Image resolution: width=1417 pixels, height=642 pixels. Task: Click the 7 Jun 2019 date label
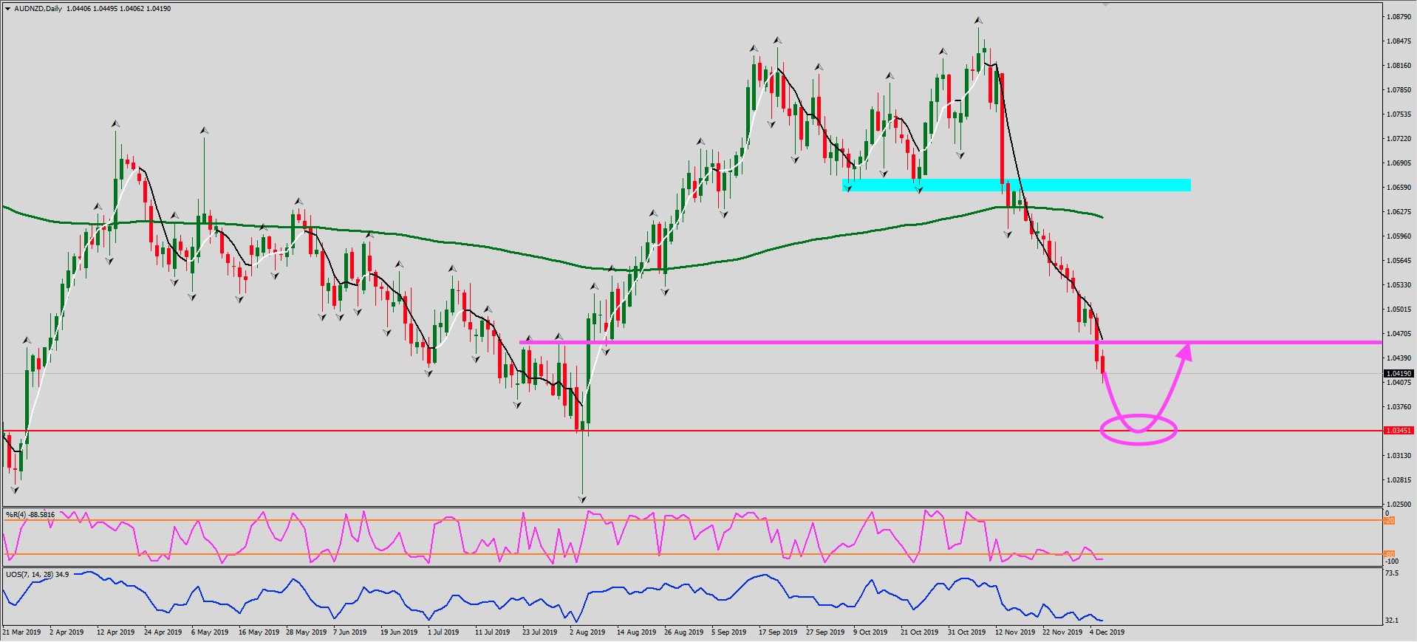tap(349, 632)
